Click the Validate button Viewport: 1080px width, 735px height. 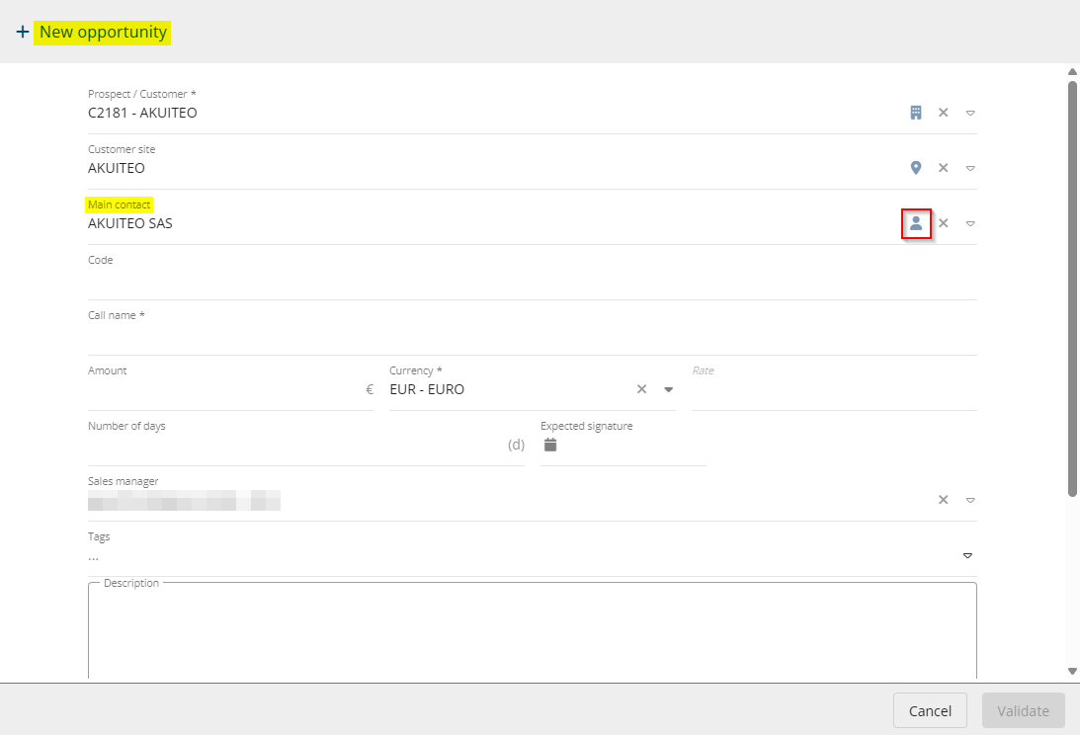[1023, 711]
